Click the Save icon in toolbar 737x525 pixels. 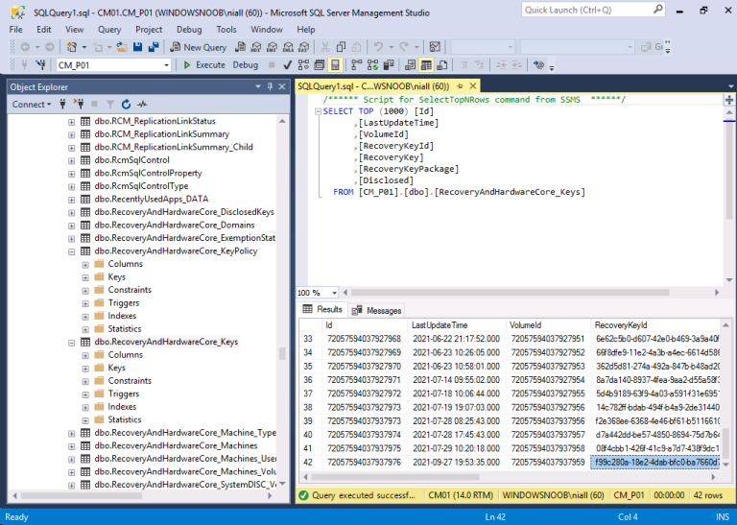click(x=138, y=47)
